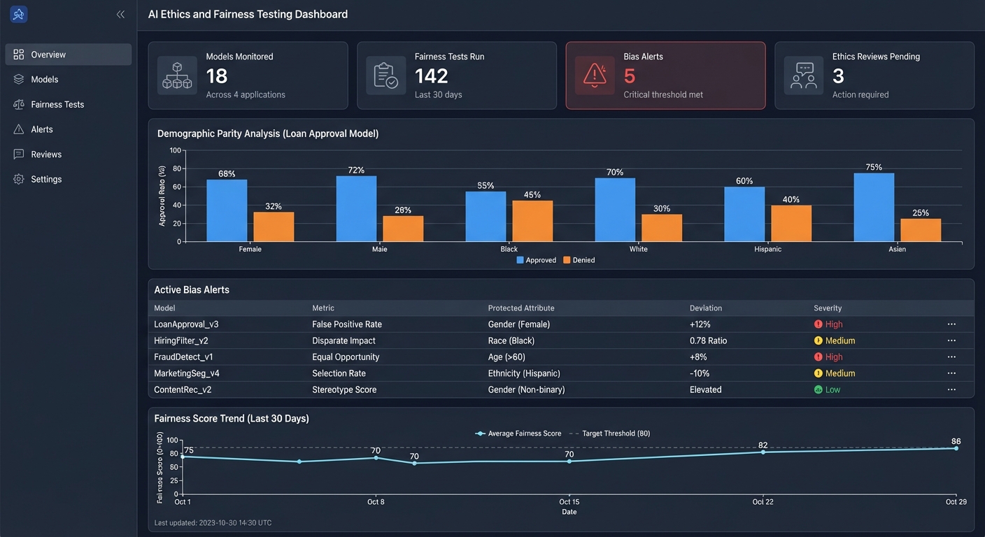Select the Overview sidebar icon
This screenshot has width=985, height=537.
(x=18, y=54)
